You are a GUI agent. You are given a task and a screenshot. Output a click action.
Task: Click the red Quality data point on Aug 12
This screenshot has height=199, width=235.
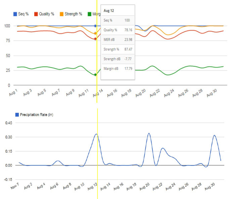[95, 39]
